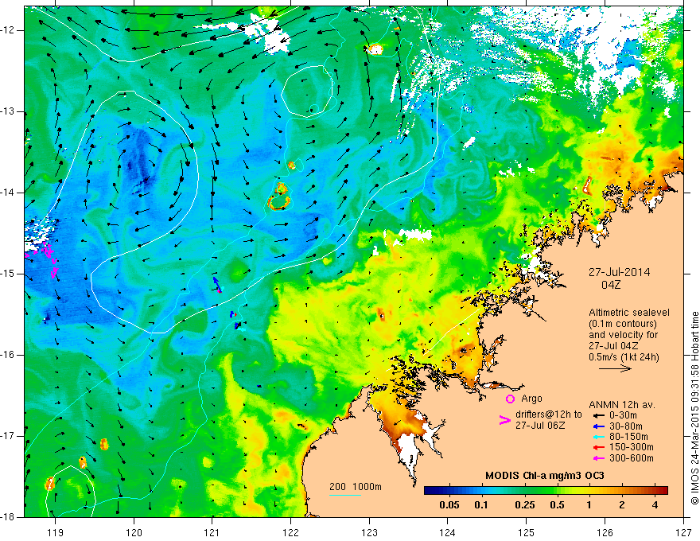Click the '30-80m' depth label

click(626, 426)
